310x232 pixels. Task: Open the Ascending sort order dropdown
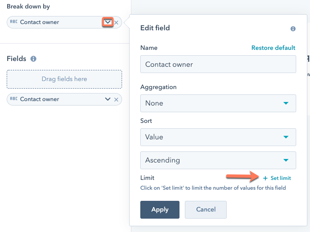218,160
